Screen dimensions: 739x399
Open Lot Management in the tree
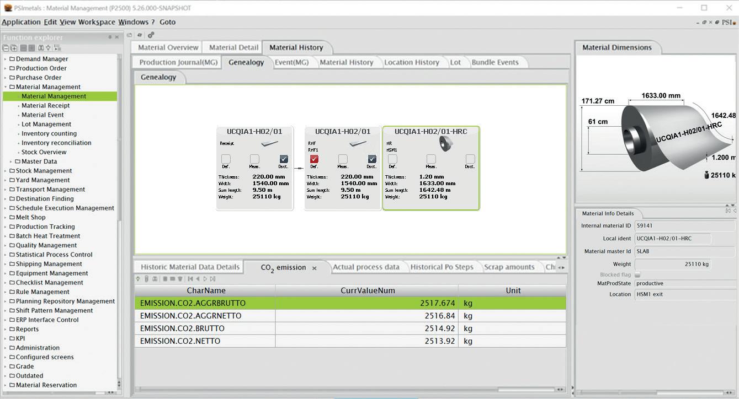coord(46,125)
